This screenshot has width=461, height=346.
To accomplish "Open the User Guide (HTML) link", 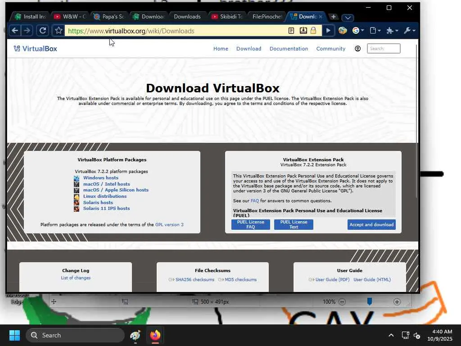I will pos(372,279).
